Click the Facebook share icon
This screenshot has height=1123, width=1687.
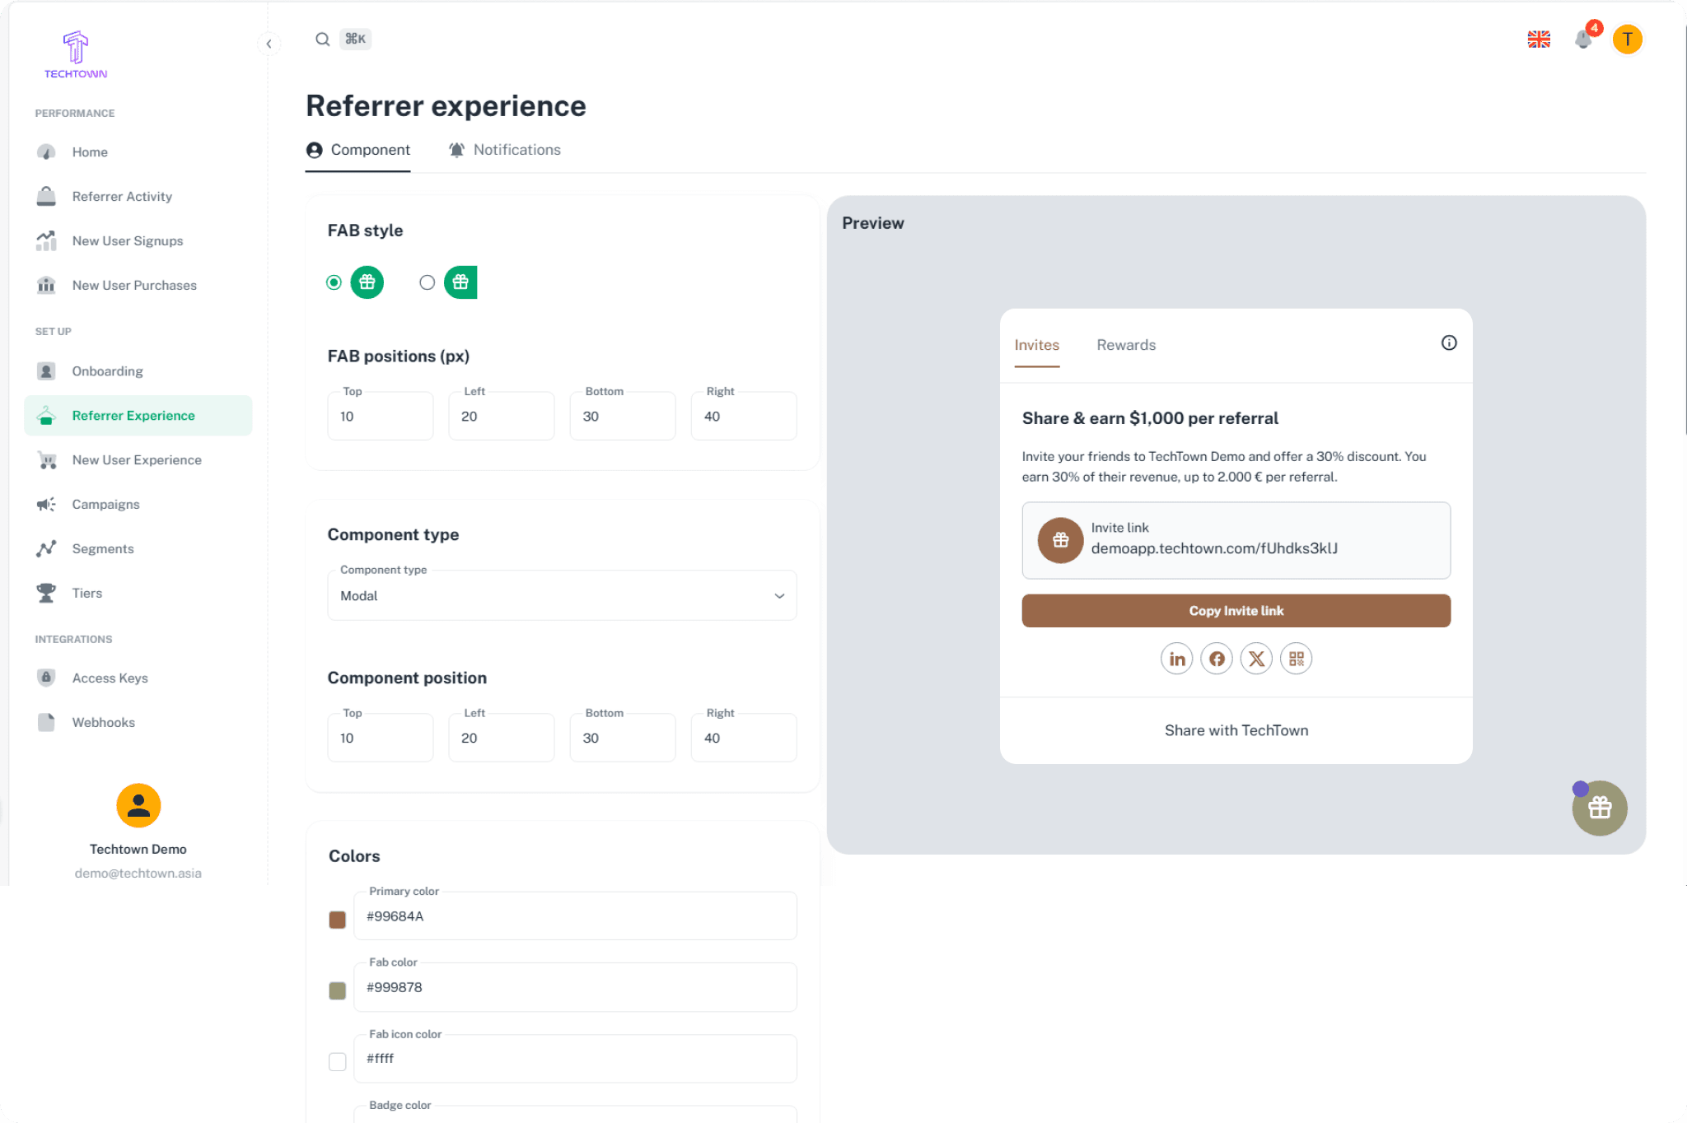point(1217,659)
